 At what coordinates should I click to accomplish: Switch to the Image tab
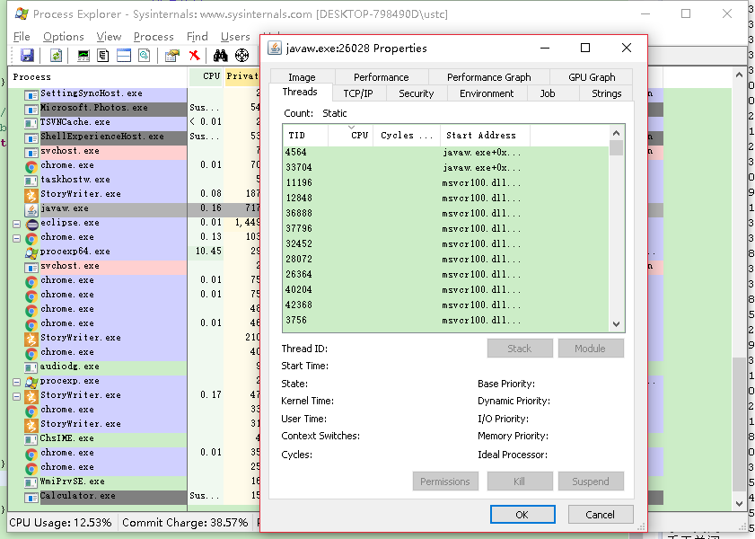click(x=302, y=77)
